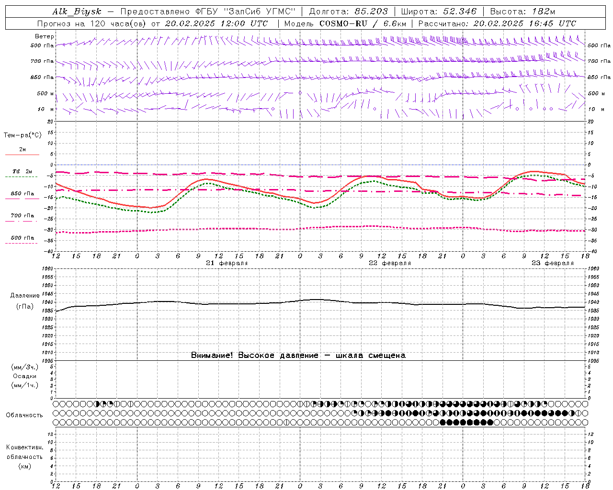Click the Широта: 52.346 header field
The width and height of the screenshot is (613, 490).
(439, 11)
